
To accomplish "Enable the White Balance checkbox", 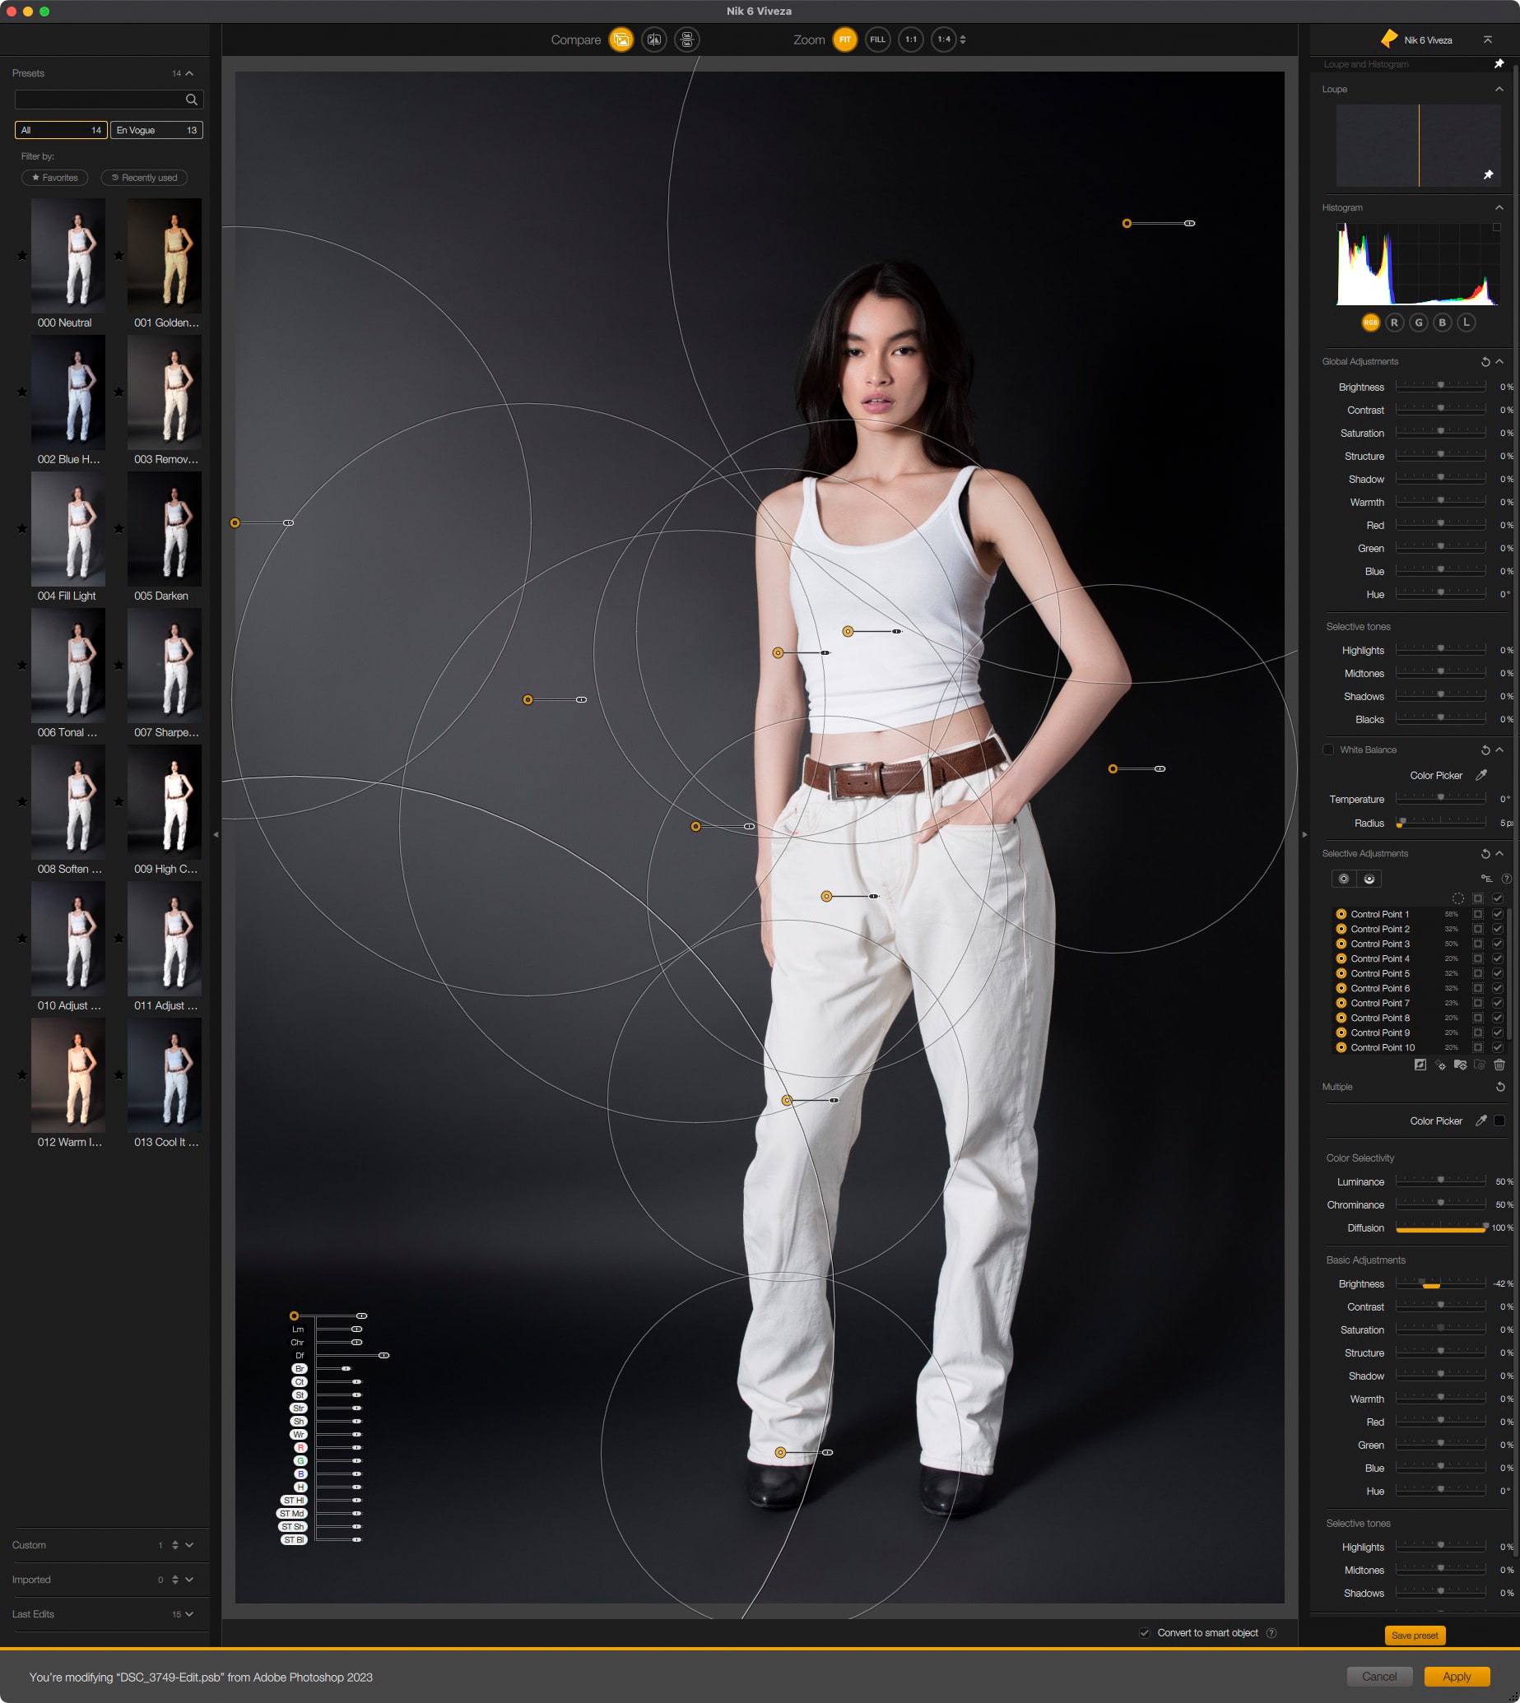I will click(x=1328, y=749).
